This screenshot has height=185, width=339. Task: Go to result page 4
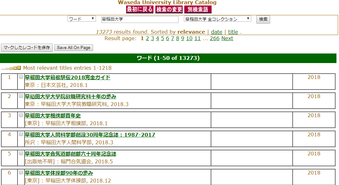coord(157,38)
